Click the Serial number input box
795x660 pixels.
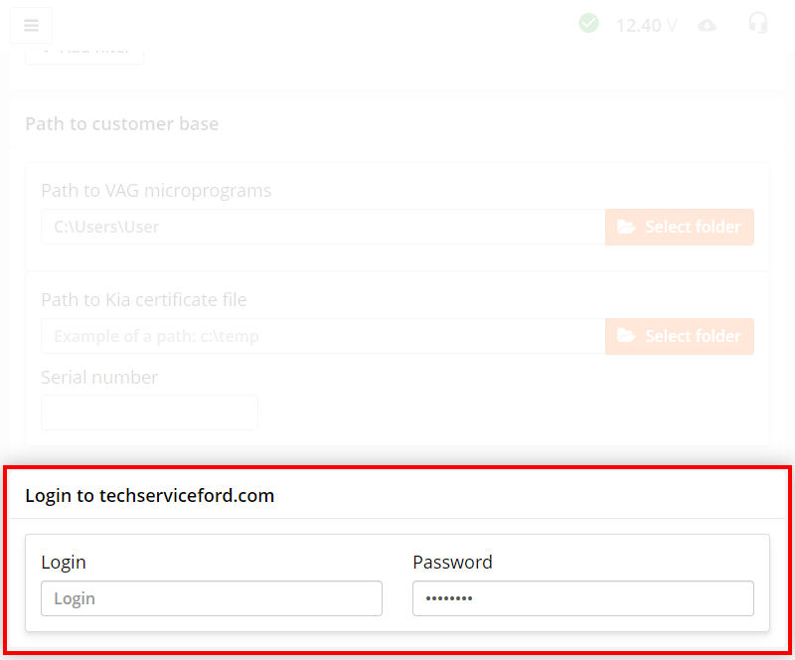click(x=149, y=412)
